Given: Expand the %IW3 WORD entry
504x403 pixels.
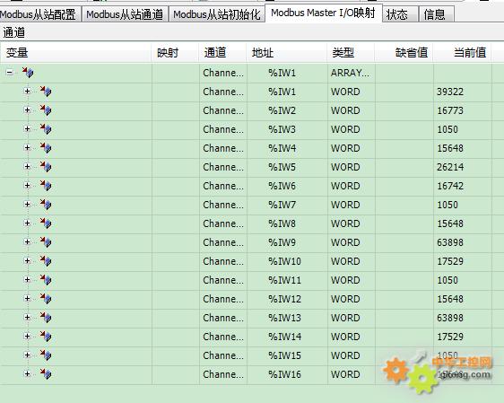Looking at the screenshot, I should click(27, 129).
